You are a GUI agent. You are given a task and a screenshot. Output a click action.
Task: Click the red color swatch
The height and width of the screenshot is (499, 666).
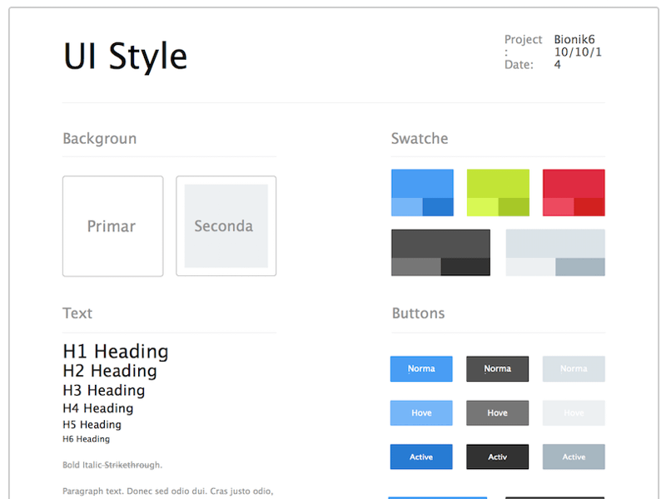coord(574,192)
